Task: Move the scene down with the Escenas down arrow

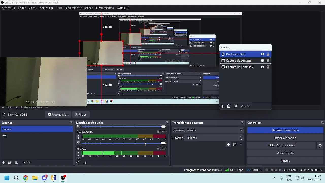Action: [x=30, y=162]
